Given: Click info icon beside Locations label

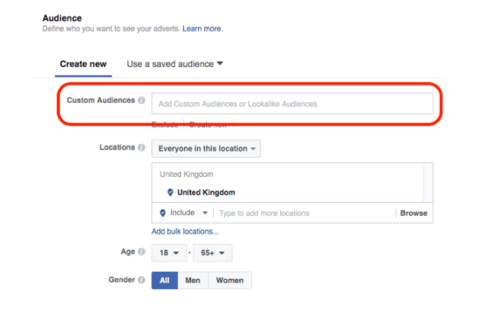Looking at the screenshot, I should [142, 148].
